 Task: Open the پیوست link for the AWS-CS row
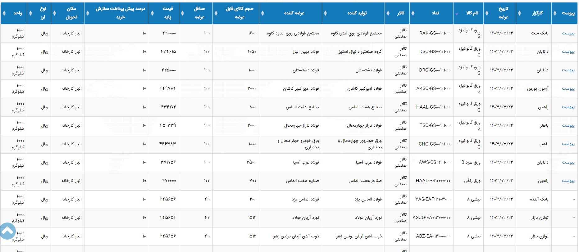568,162
